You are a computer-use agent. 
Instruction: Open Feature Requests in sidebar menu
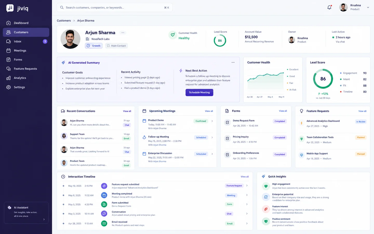coord(26,69)
